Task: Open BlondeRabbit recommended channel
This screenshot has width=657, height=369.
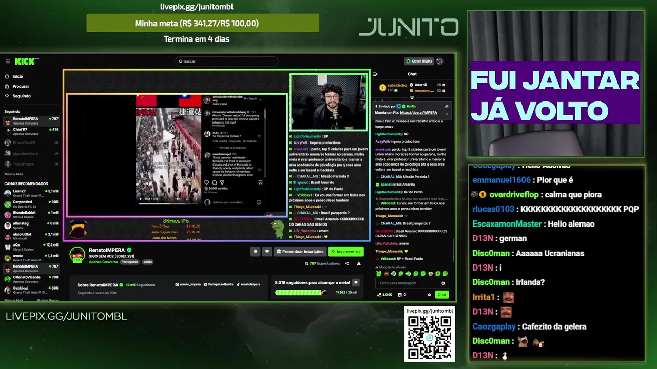Action: [x=31, y=214]
